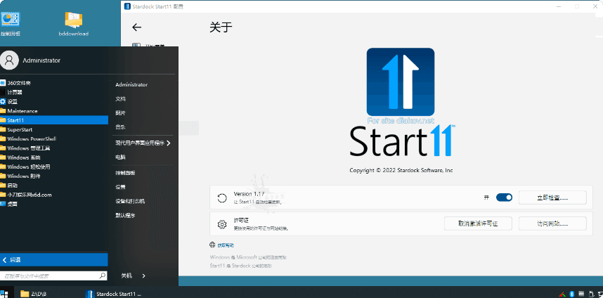Open 桌面 entry in programs list
The width and height of the screenshot is (603, 298).
coord(54,204)
